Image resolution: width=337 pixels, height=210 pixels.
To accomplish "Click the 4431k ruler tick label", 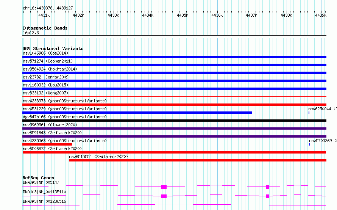I will pyautogui.click(x=44, y=15).
